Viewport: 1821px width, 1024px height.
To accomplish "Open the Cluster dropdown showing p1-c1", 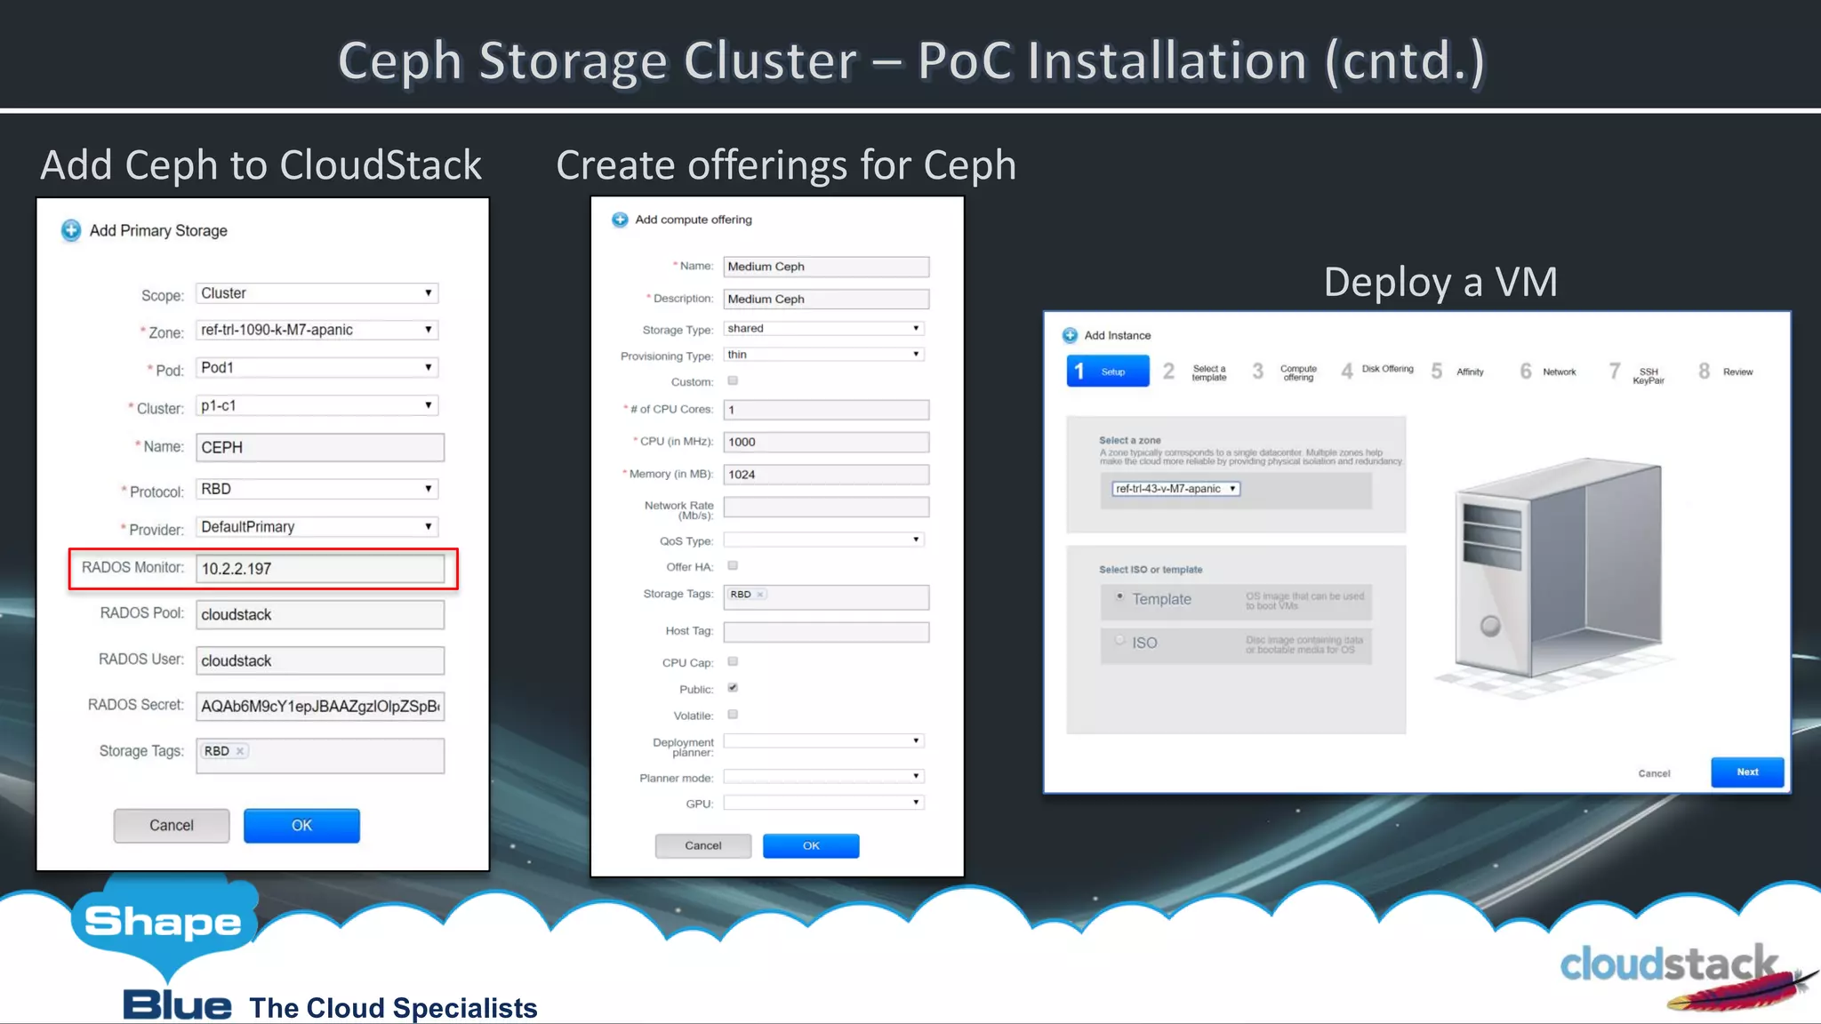I will [x=317, y=405].
